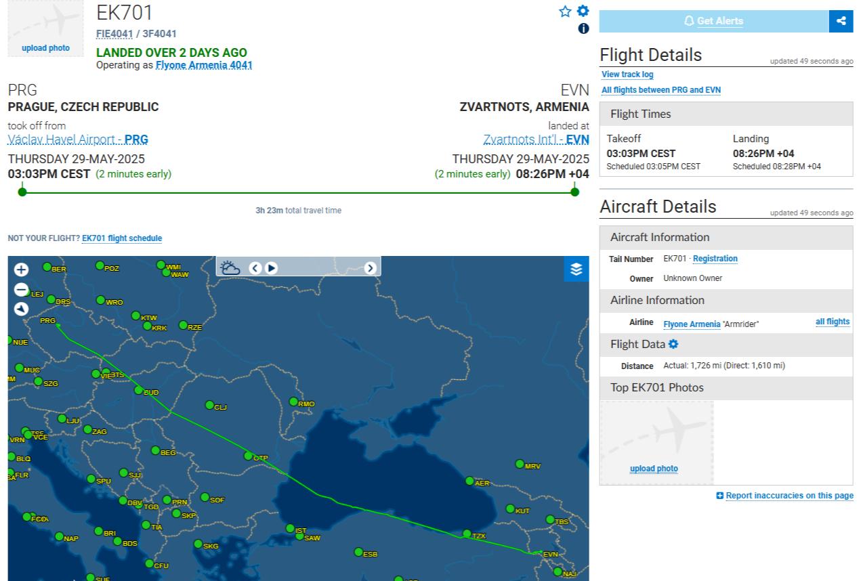The image size is (859, 581).
Task: Select the TZX airport marker
Action: coord(466,534)
